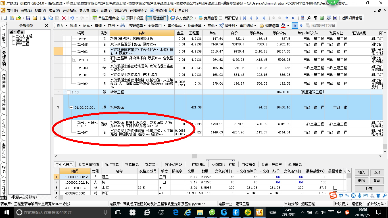
Task: Select 拆除工程 in the tree
Action: (x=22, y=44)
